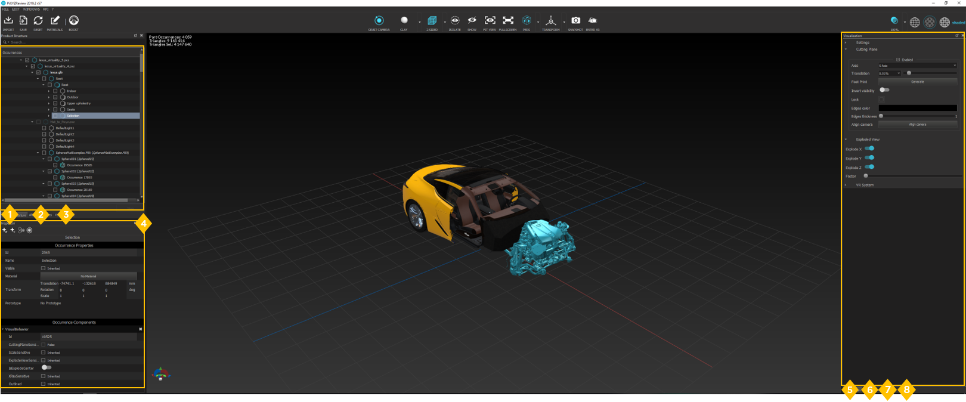The height and width of the screenshot is (402, 966).
Task: Click the Align camera button
Action: click(918, 125)
